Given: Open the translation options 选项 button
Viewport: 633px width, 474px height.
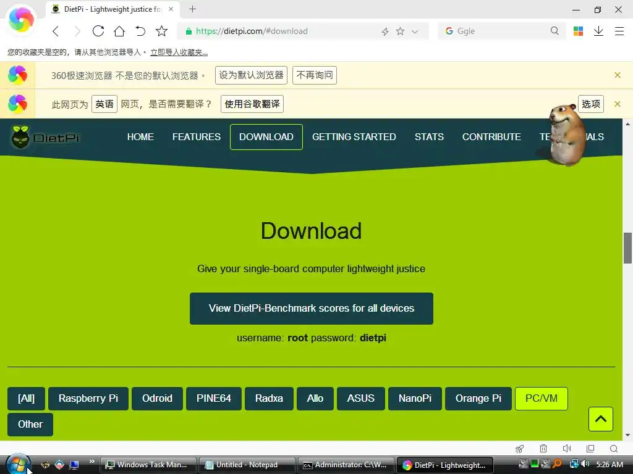Looking at the screenshot, I should tap(590, 104).
